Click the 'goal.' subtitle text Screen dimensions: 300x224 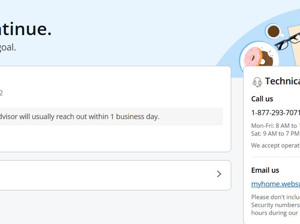point(8,48)
